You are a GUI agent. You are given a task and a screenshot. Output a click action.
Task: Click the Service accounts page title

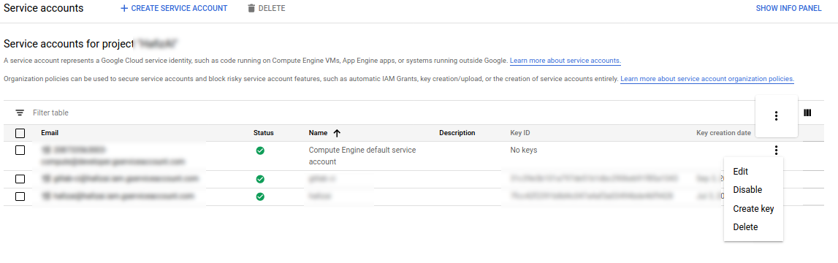43,8
